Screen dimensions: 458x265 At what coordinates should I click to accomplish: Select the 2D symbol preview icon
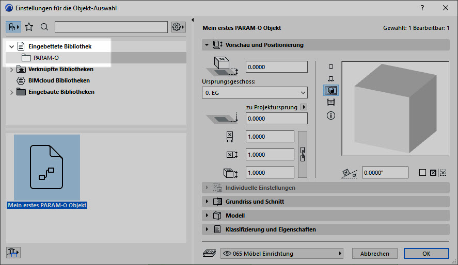click(x=331, y=67)
